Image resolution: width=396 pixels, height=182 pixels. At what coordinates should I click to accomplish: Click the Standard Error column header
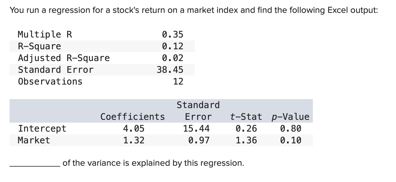pos(198,111)
